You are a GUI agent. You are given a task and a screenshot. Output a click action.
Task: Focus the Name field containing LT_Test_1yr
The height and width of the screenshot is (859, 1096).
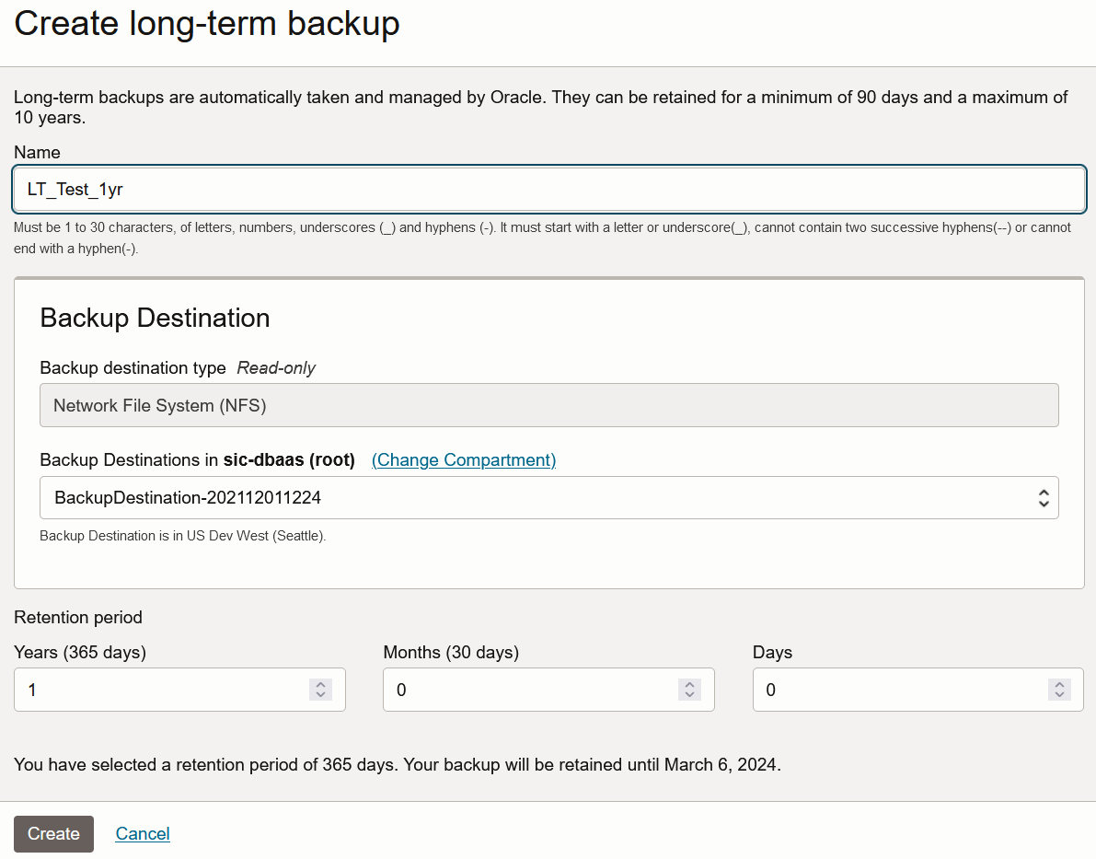548,189
